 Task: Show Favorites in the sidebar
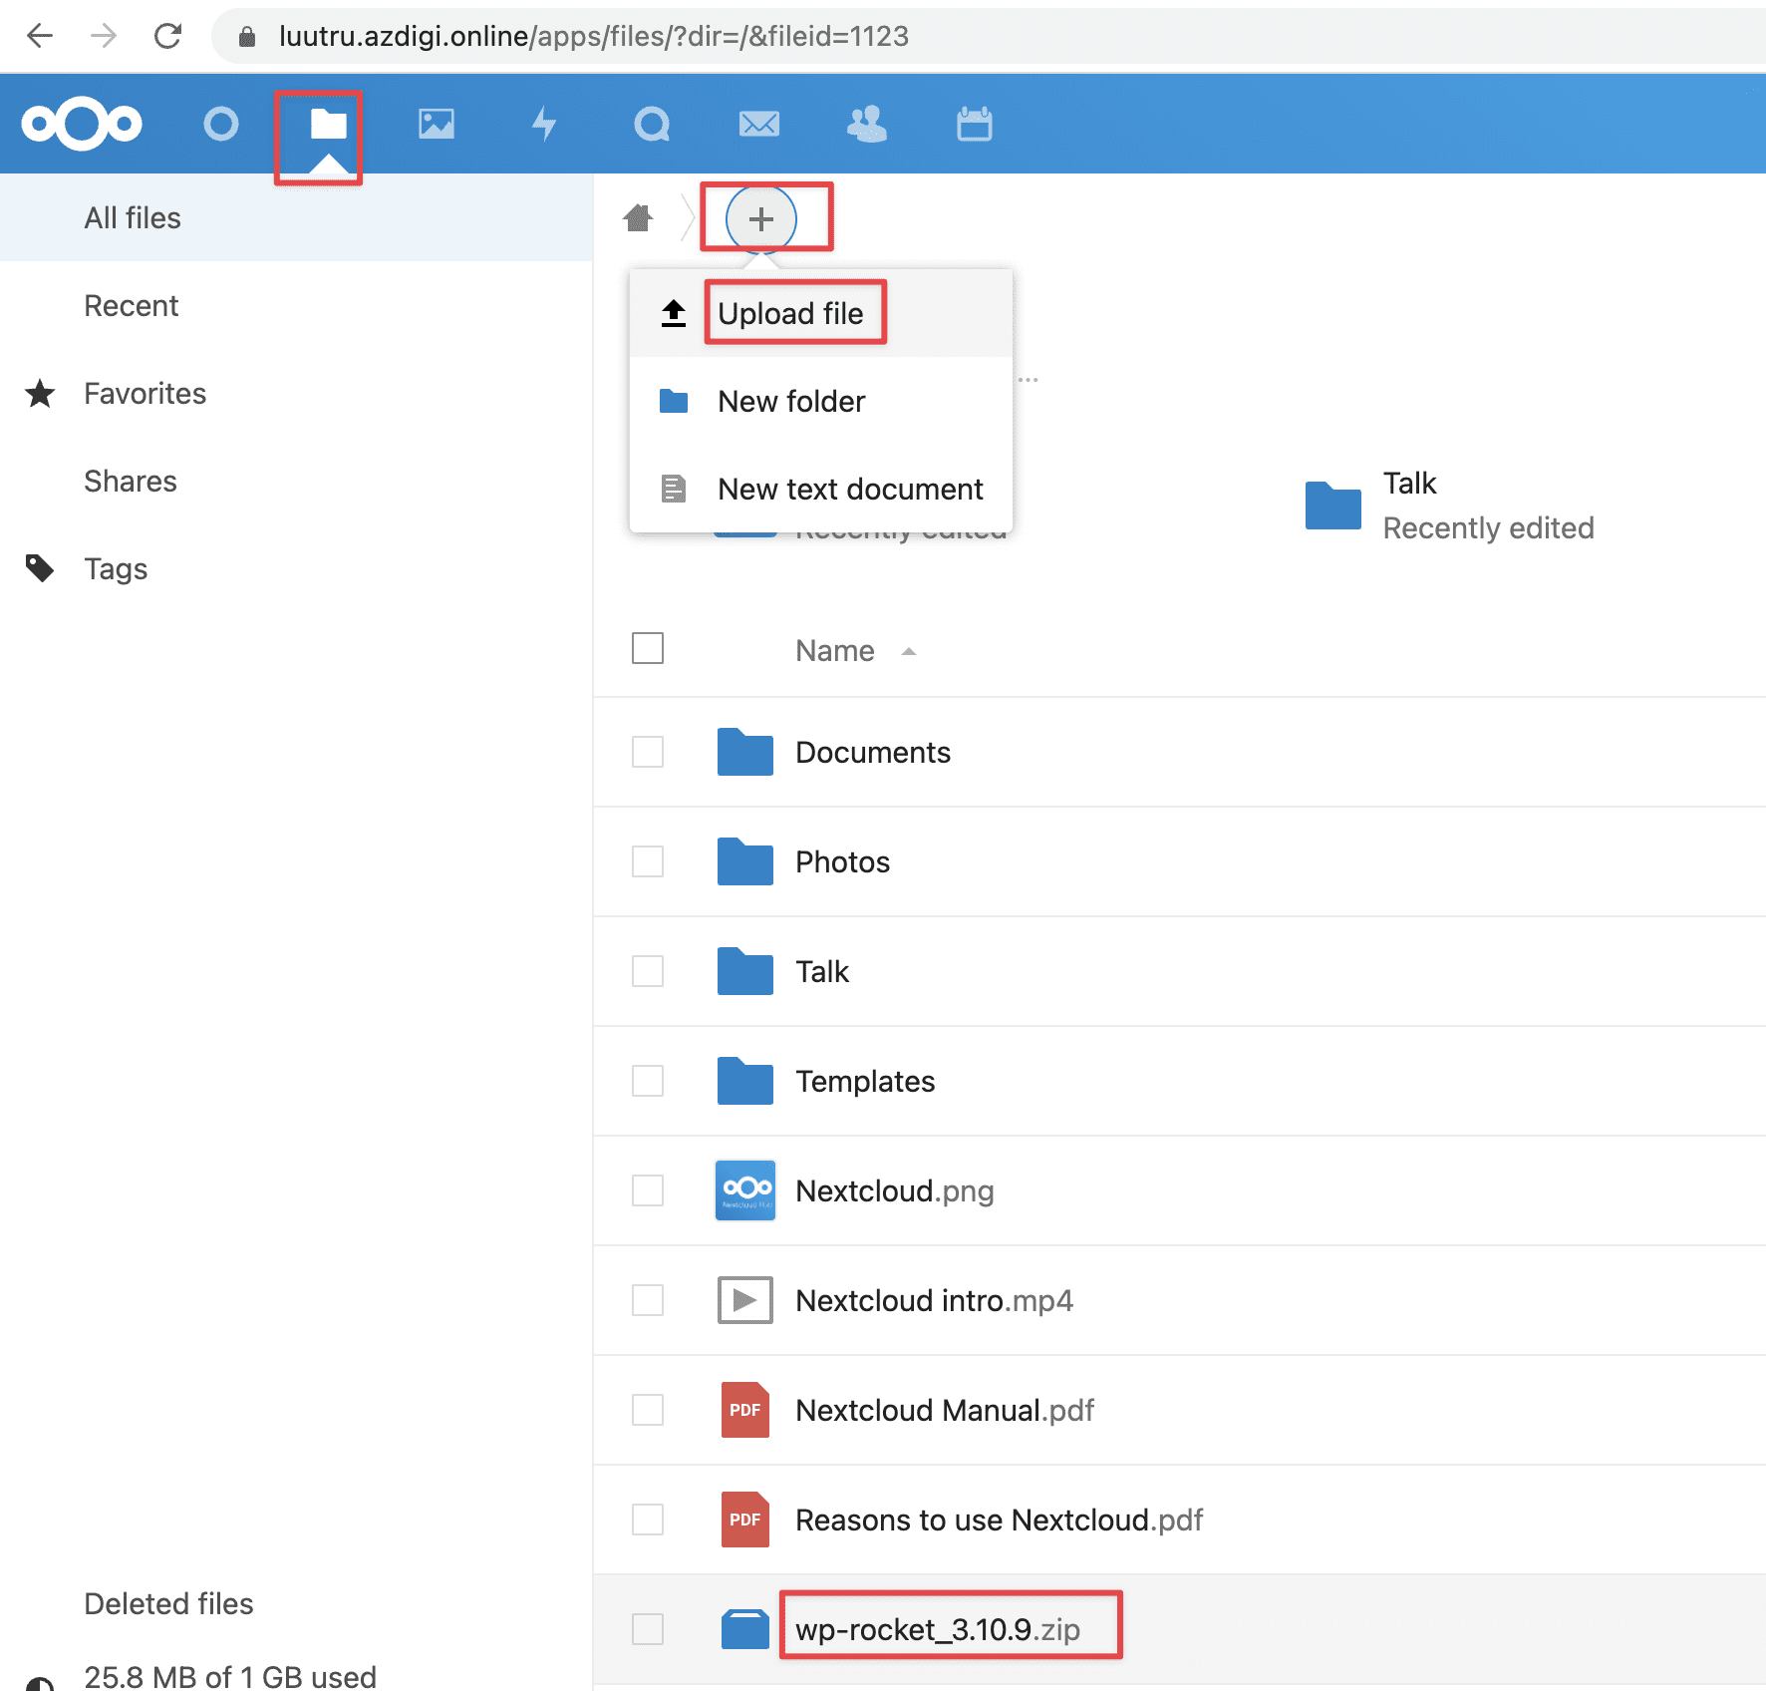point(145,394)
